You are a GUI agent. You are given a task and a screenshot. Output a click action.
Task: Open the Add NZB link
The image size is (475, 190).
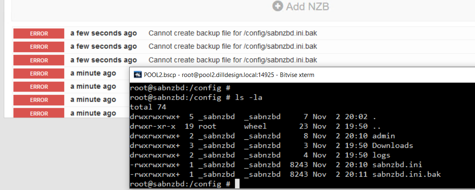[301, 6]
